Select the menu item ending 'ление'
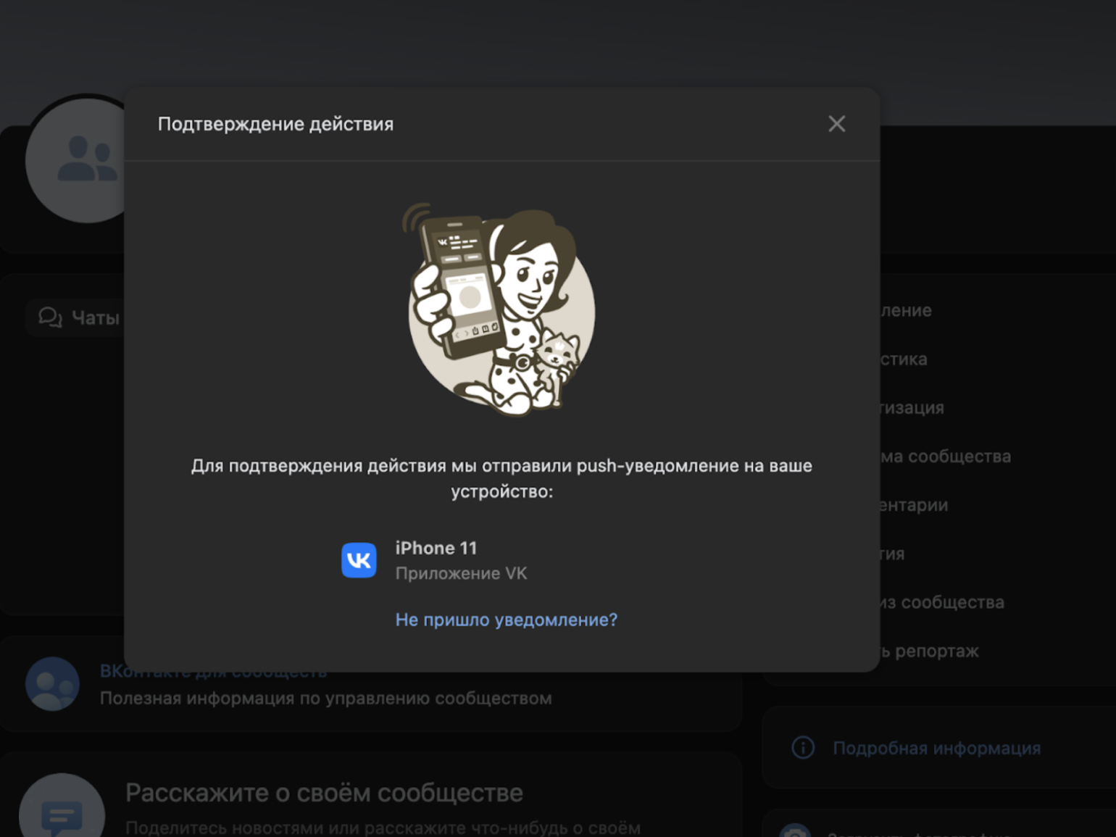This screenshot has height=837, width=1116. point(906,310)
